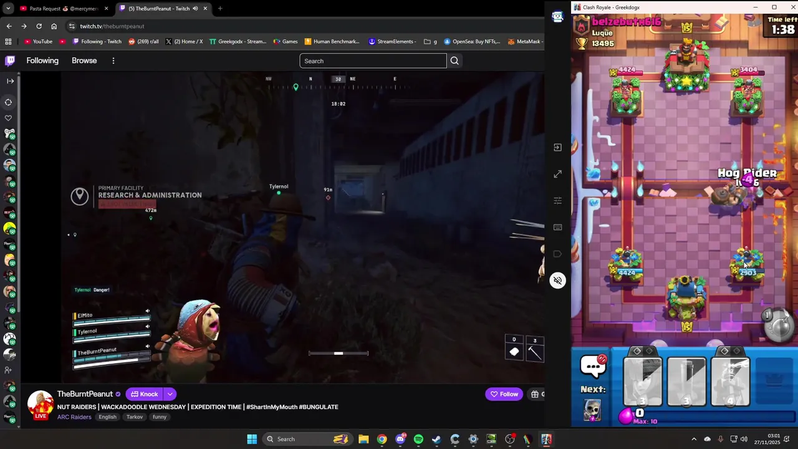Open the YouTube bookmark

[38, 42]
